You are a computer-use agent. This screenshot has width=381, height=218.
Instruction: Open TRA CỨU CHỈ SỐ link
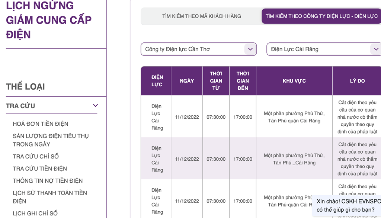(x=36, y=157)
